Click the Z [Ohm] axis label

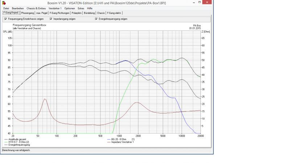tap(206, 32)
